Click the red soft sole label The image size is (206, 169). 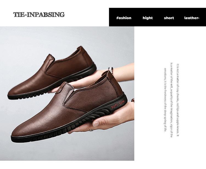pyautogui.click(x=118, y=104)
